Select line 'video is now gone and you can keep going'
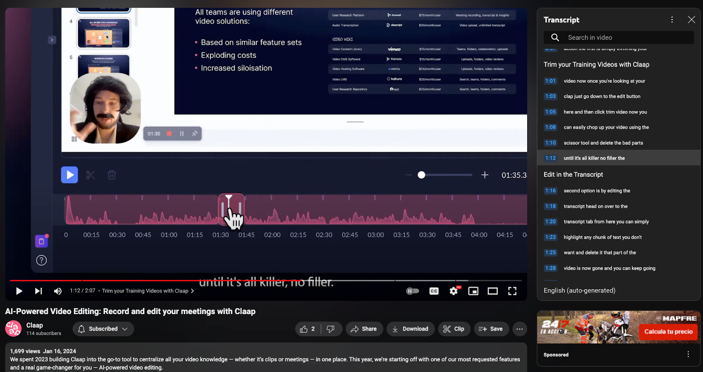The height and width of the screenshot is (372, 703). [x=619, y=268]
